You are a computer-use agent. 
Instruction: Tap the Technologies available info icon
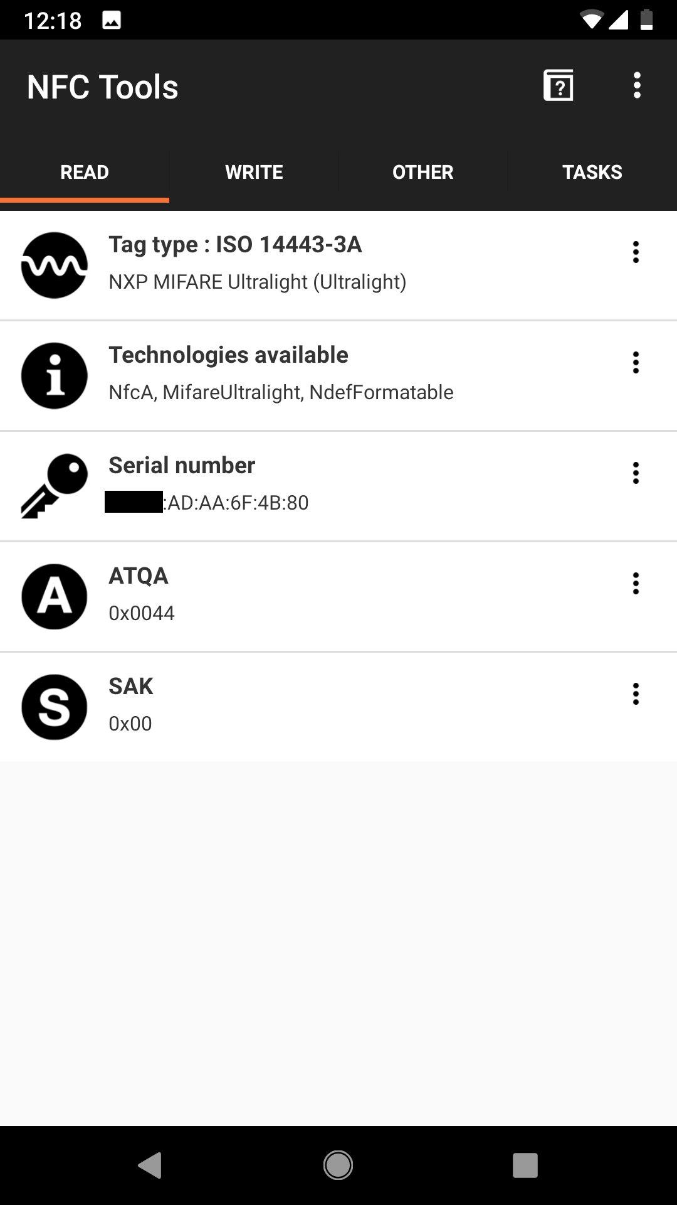tap(55, 376)
